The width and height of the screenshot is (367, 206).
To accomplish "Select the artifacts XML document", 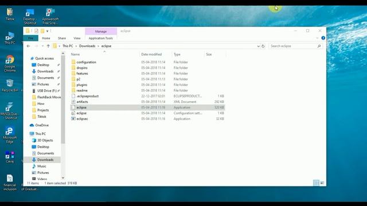I will (147, 102).
